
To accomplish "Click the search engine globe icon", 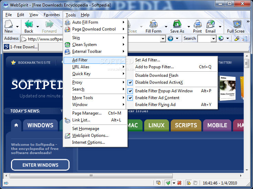I will [x=221, y=38].
